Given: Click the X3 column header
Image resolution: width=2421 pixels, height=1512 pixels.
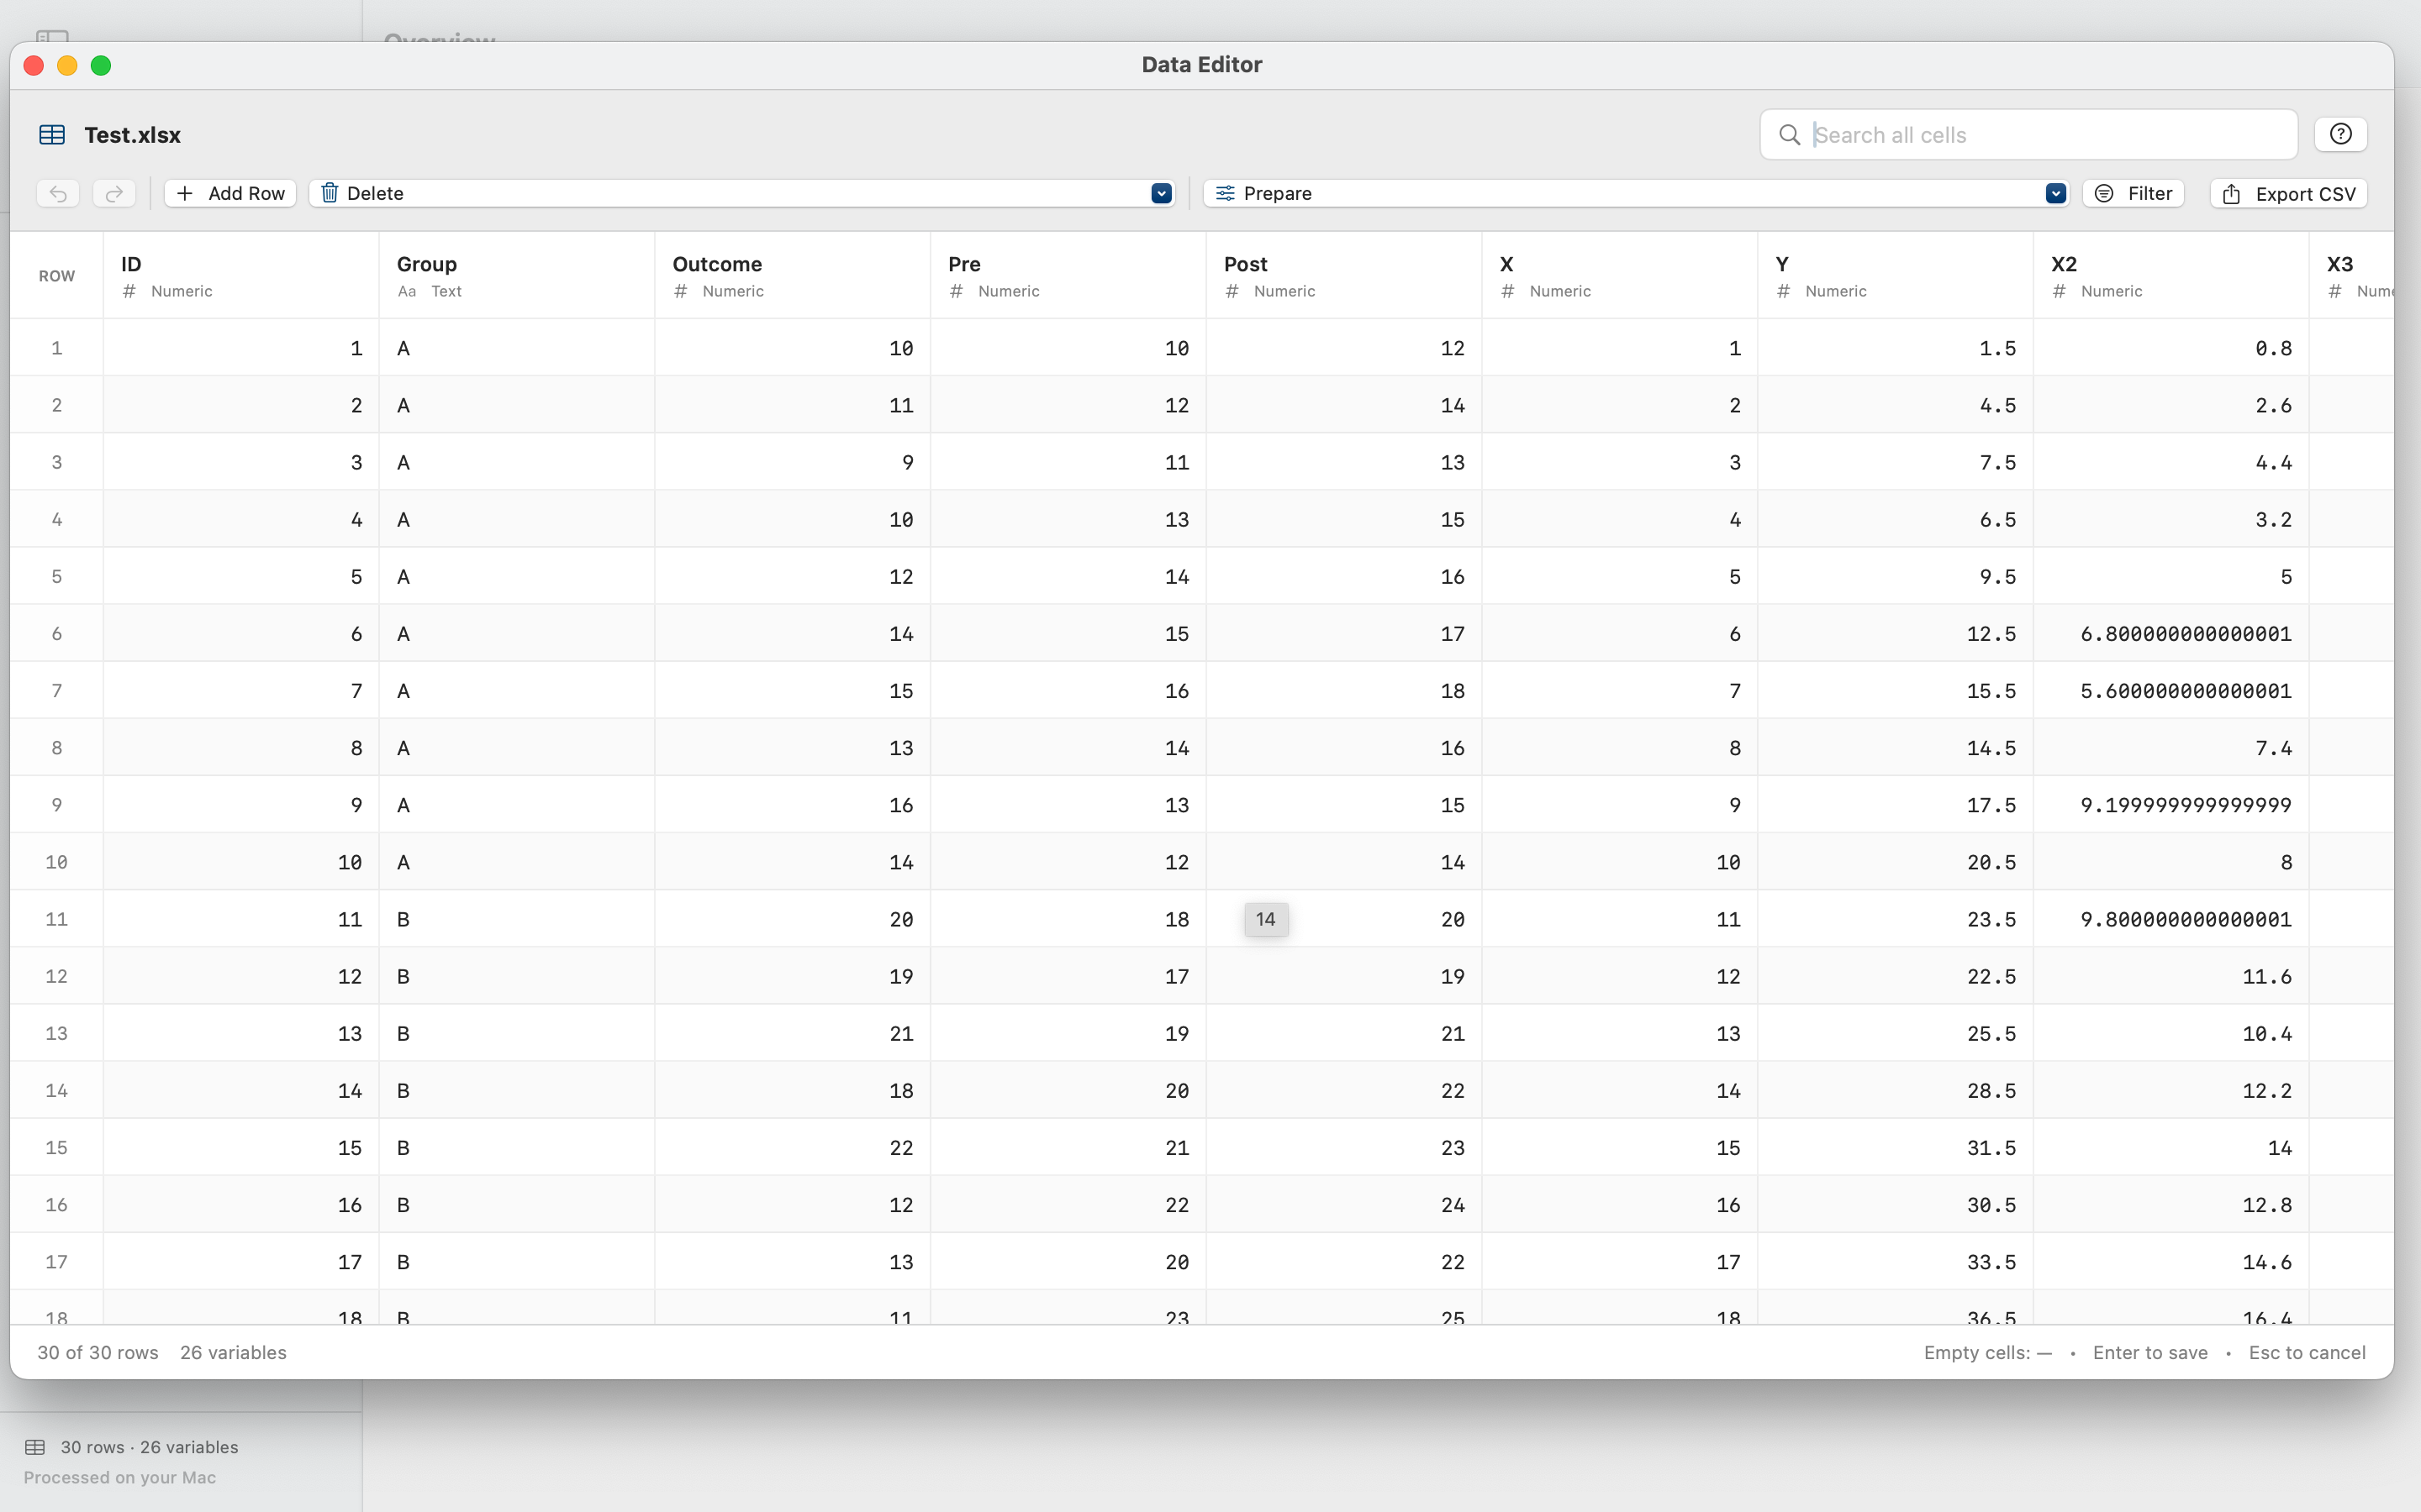Looking at the screenshot, I should [2352, 276].
